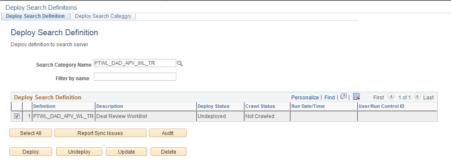
Task: Click the Audit button
Action: (168, 133)
